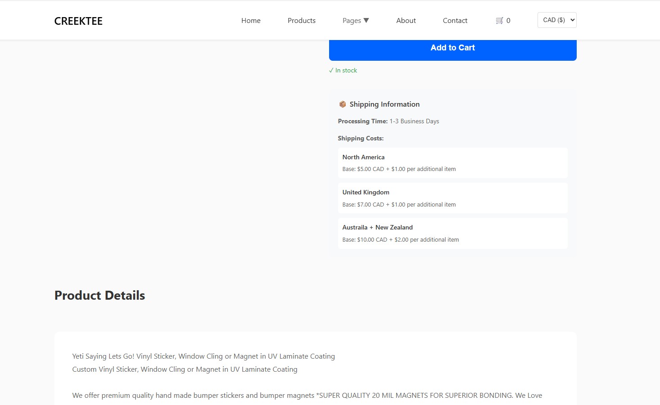Click the Austraila + New Zealand shipping row
Image resolution: width=660 pixels, height=405 pixels.
coord(452,233)
